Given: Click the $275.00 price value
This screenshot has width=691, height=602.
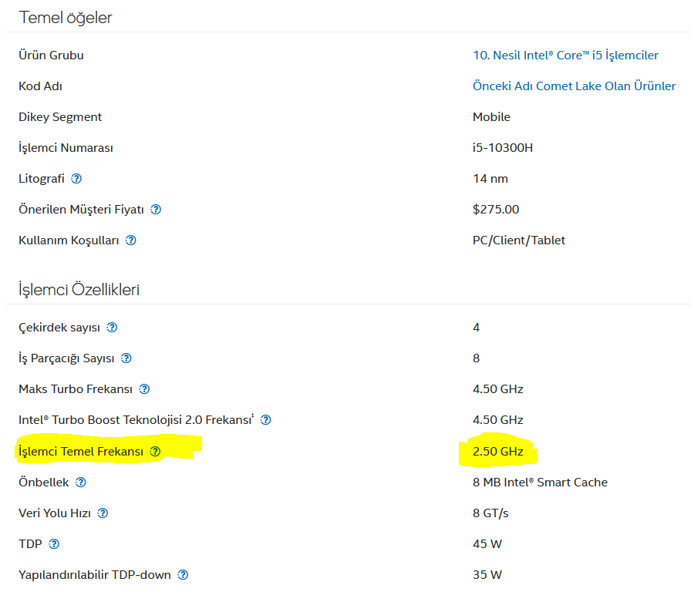Looking at the screenshot, I should tap(495, 210).
